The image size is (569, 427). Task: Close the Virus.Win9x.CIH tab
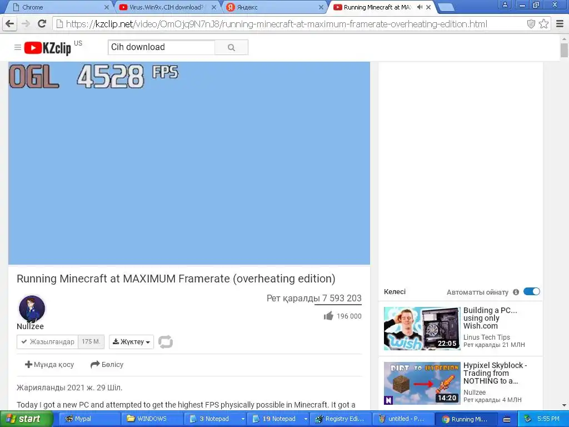click(x=214, y=7)
